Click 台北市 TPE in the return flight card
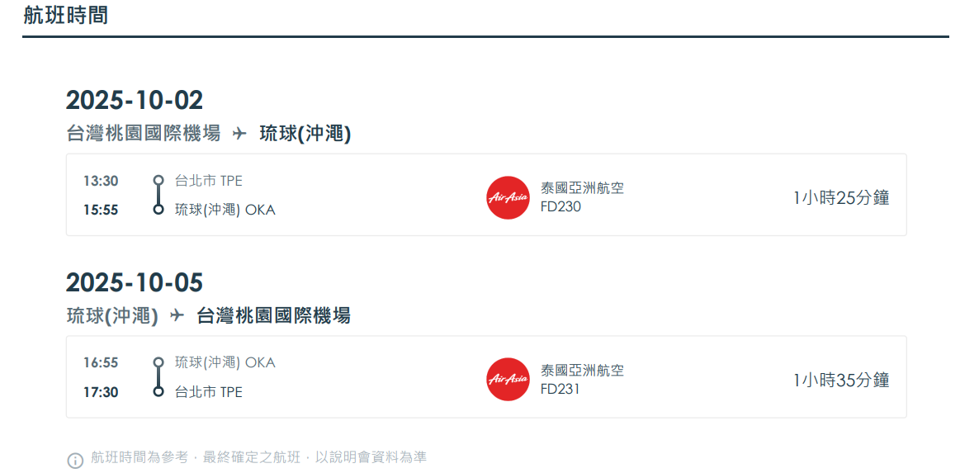The image size is (979, 473). click(208, 392)
